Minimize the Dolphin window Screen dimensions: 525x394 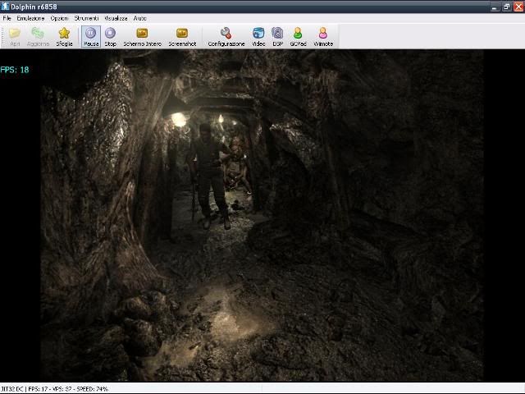pos(495,7)
